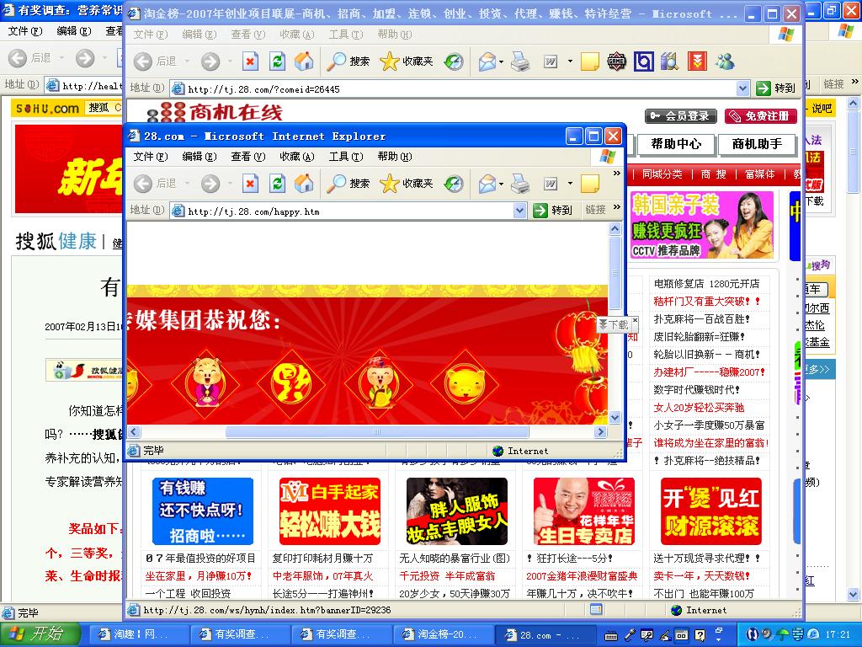The image size is (862, 647).
Task: Open Edit dropdown arrow in 淘金榜 toolbar
Action: [570, 61]
